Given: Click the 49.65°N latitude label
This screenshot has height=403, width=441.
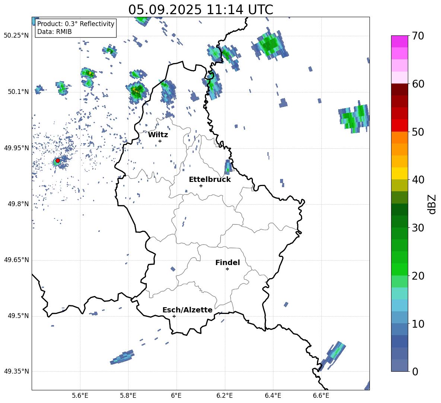Looking at the screenshot, I should 16,260.
